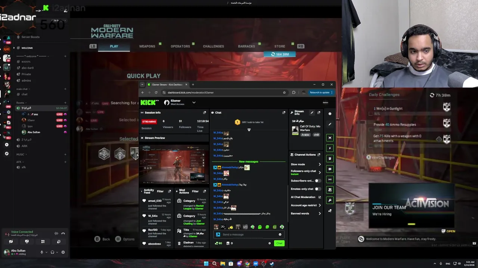This screenshot has height=268, width=478.
Task: Click the Arabic language tag
Action: [x=305, y=135]
